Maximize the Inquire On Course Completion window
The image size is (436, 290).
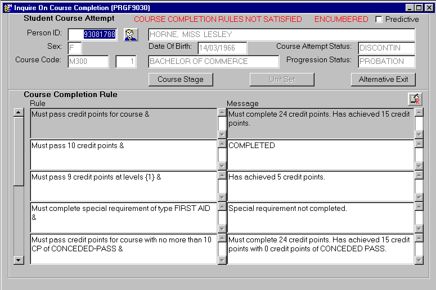point(419,8)
